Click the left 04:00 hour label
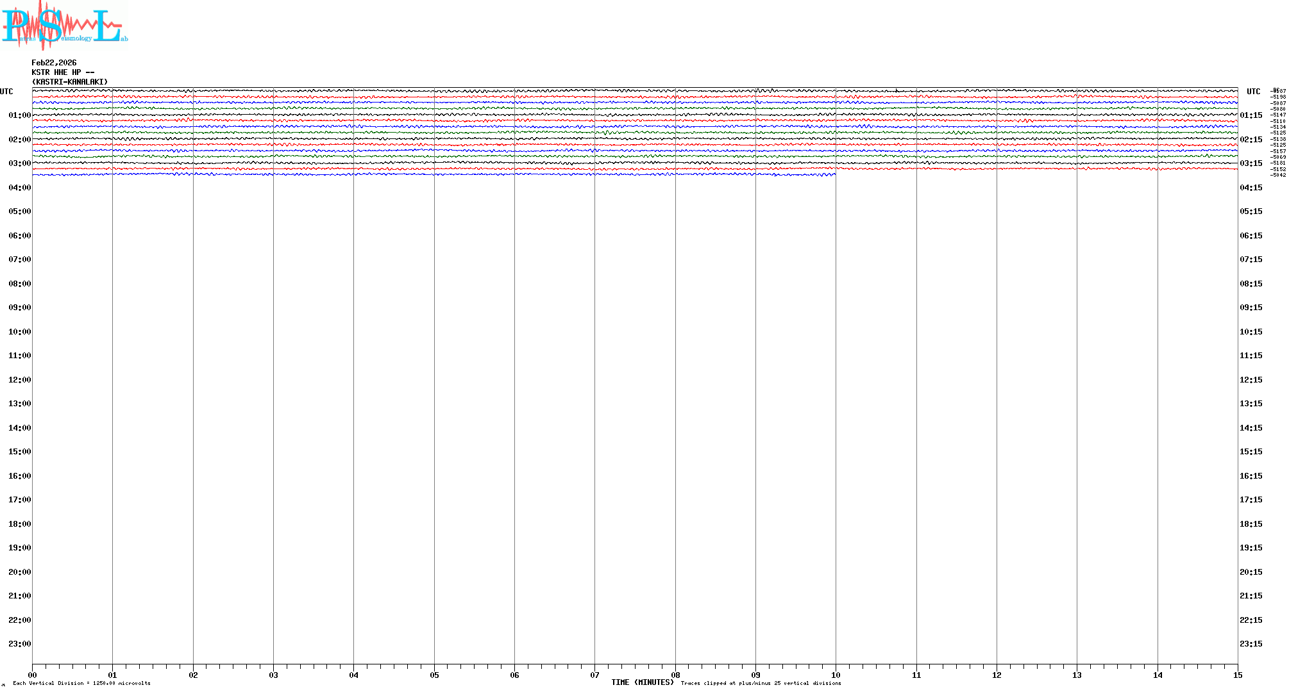 point(19,188)
